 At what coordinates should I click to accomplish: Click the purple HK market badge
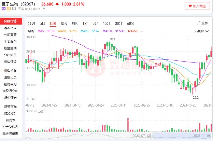3,9
